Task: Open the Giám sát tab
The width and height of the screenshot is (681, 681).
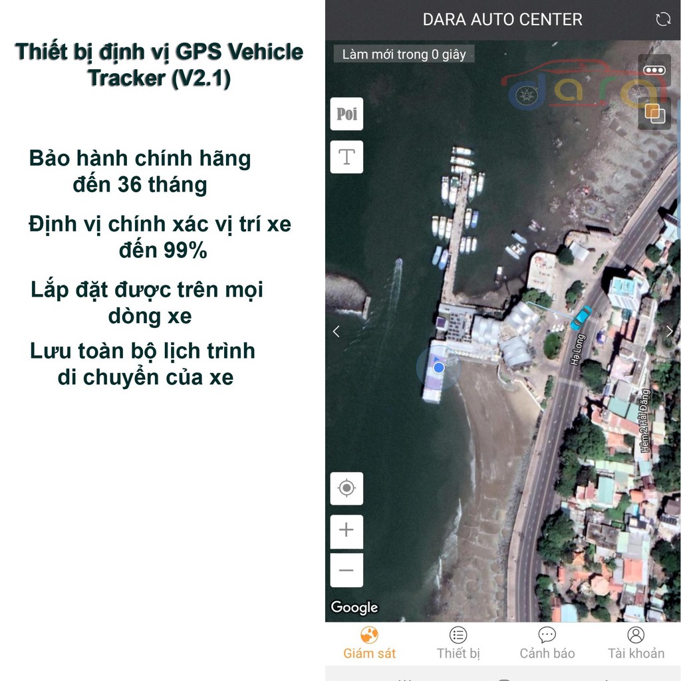Action: pos(369,643)
